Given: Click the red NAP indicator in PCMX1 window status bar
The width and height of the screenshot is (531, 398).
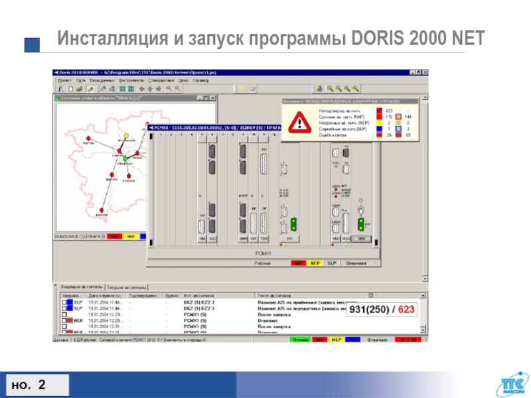Looking at the screenshot, I should (298, 263).
